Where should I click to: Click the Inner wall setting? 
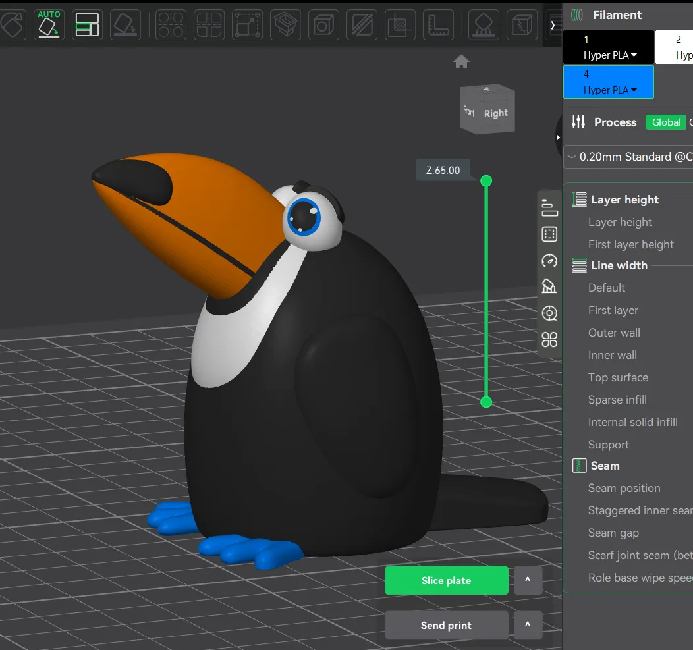(x=612, y=355)
